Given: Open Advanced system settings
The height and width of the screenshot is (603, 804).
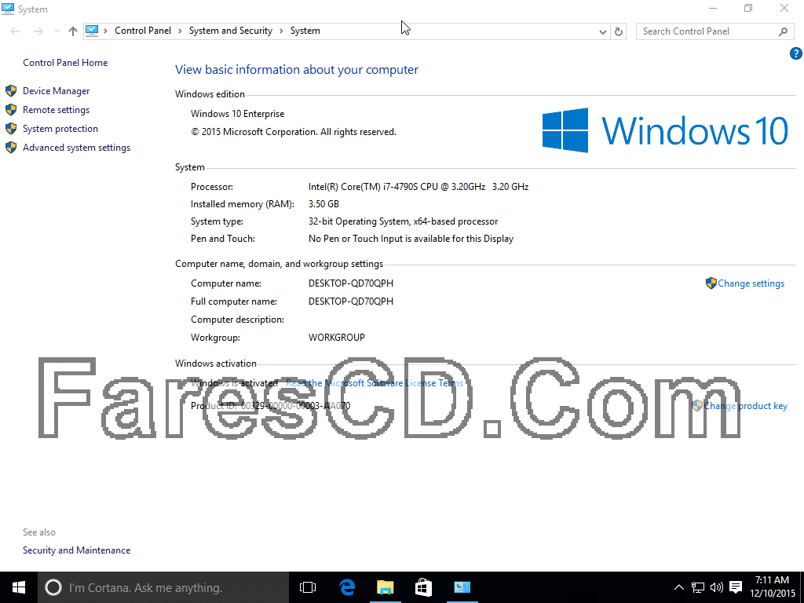Looking at the screenshot, I should (76, 148).
